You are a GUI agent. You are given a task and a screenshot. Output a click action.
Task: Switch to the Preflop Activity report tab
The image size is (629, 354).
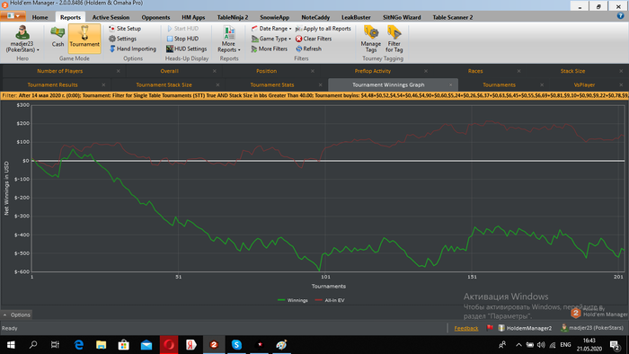click(372, 71)
